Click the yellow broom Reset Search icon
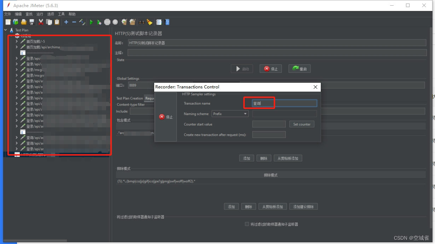The height and width of the screenshot is (244, 435). click(150, 22)
